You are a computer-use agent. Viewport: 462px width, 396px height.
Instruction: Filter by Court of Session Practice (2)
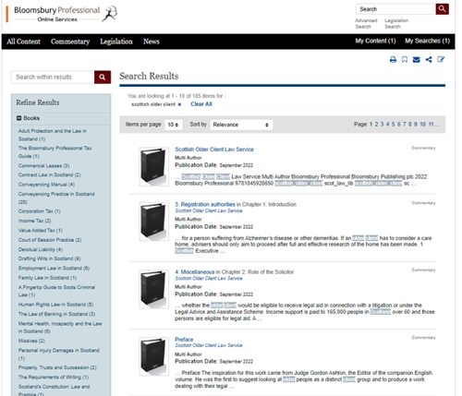click(50, 240)
